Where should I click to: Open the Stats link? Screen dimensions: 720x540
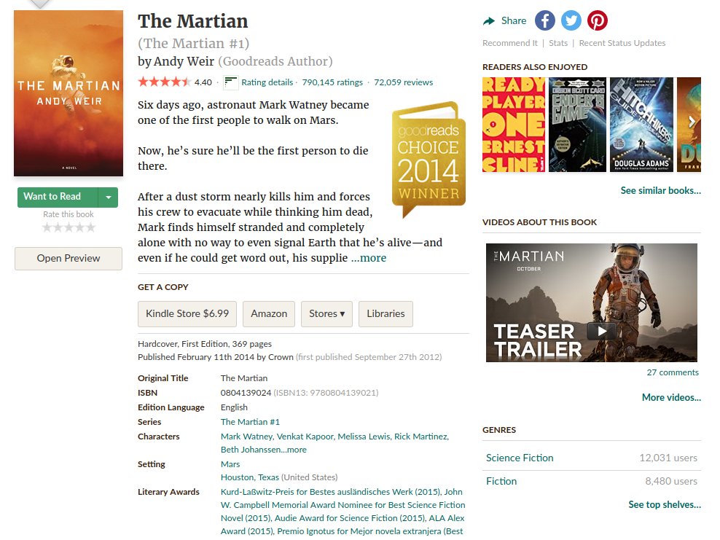tap(558, 43)
